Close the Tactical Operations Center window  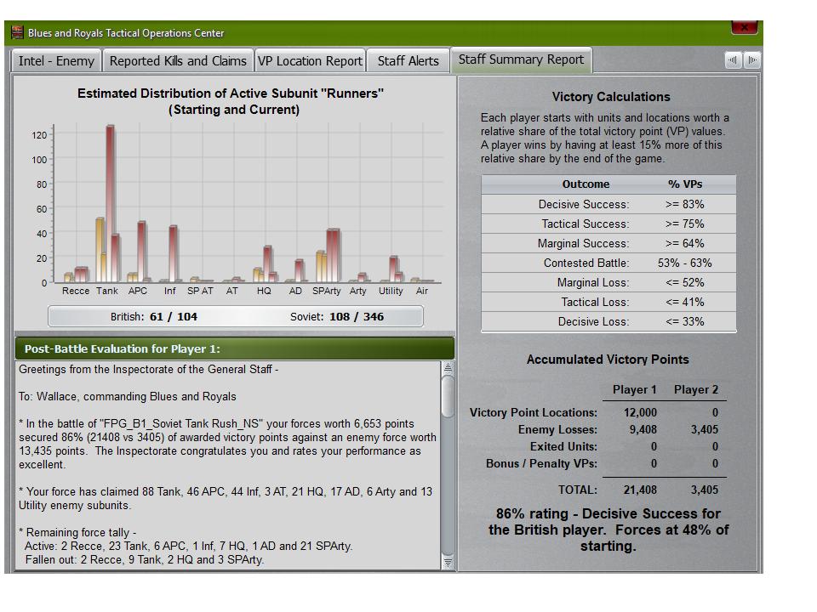tap(744, 27)
